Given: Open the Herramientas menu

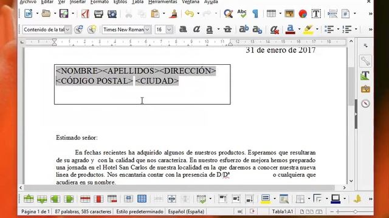Looking at the screenshot, I should click(x=163, y=2).
